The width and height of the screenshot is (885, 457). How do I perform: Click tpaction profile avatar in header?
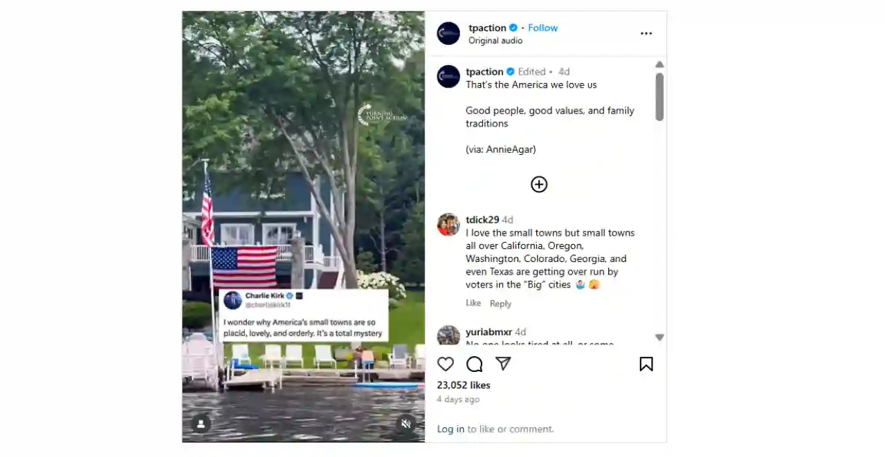point(448,33)
